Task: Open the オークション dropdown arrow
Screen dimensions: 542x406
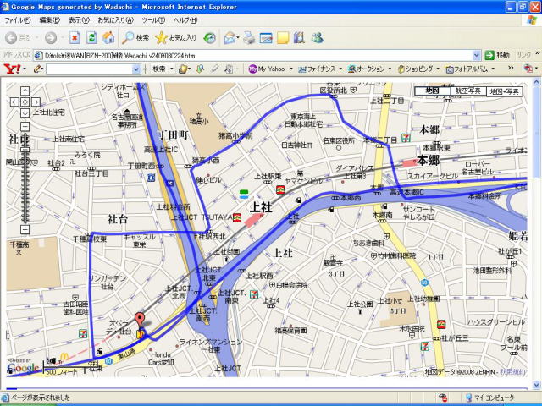Action: (x=390, y=69)
